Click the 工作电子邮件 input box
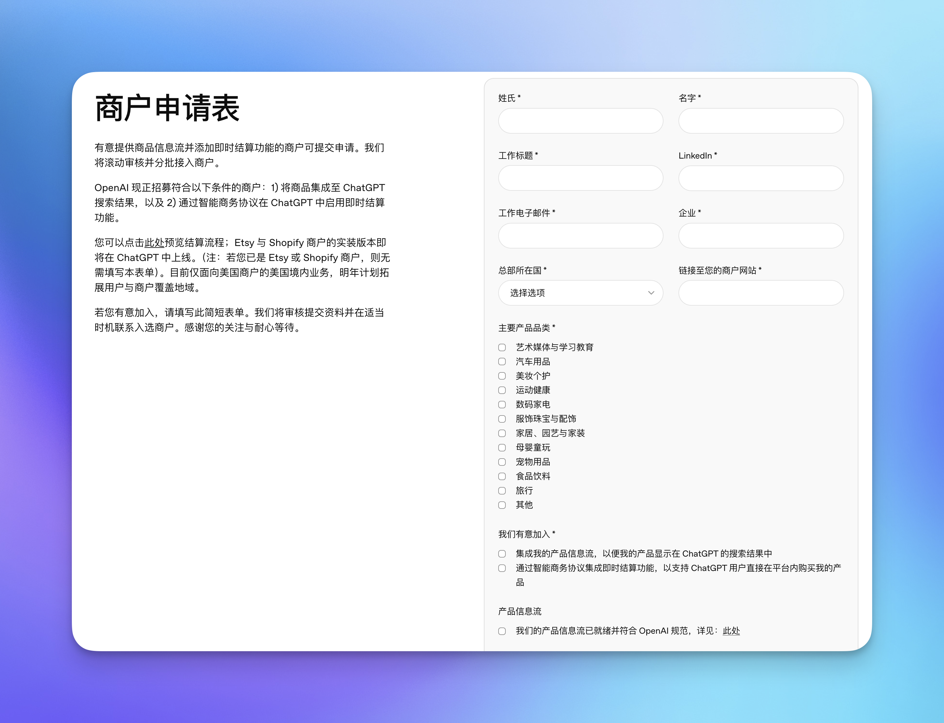The image size is (944, 723). [580, 236]
